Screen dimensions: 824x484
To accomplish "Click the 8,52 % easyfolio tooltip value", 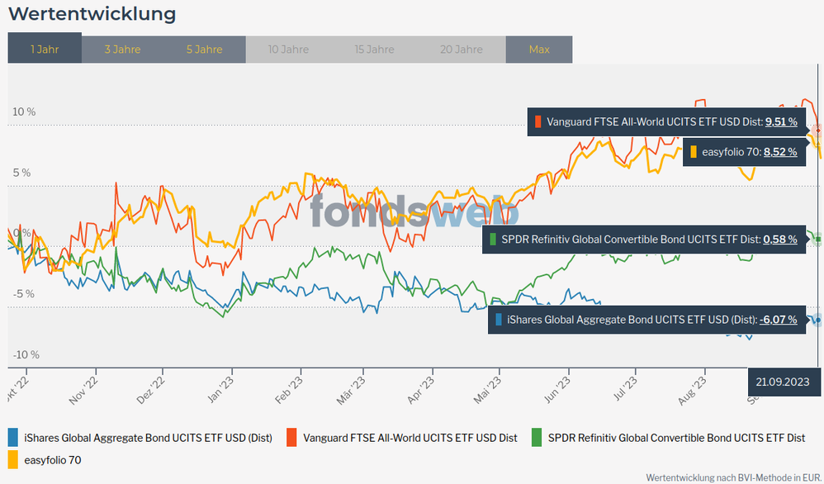I will click(780, 152).
